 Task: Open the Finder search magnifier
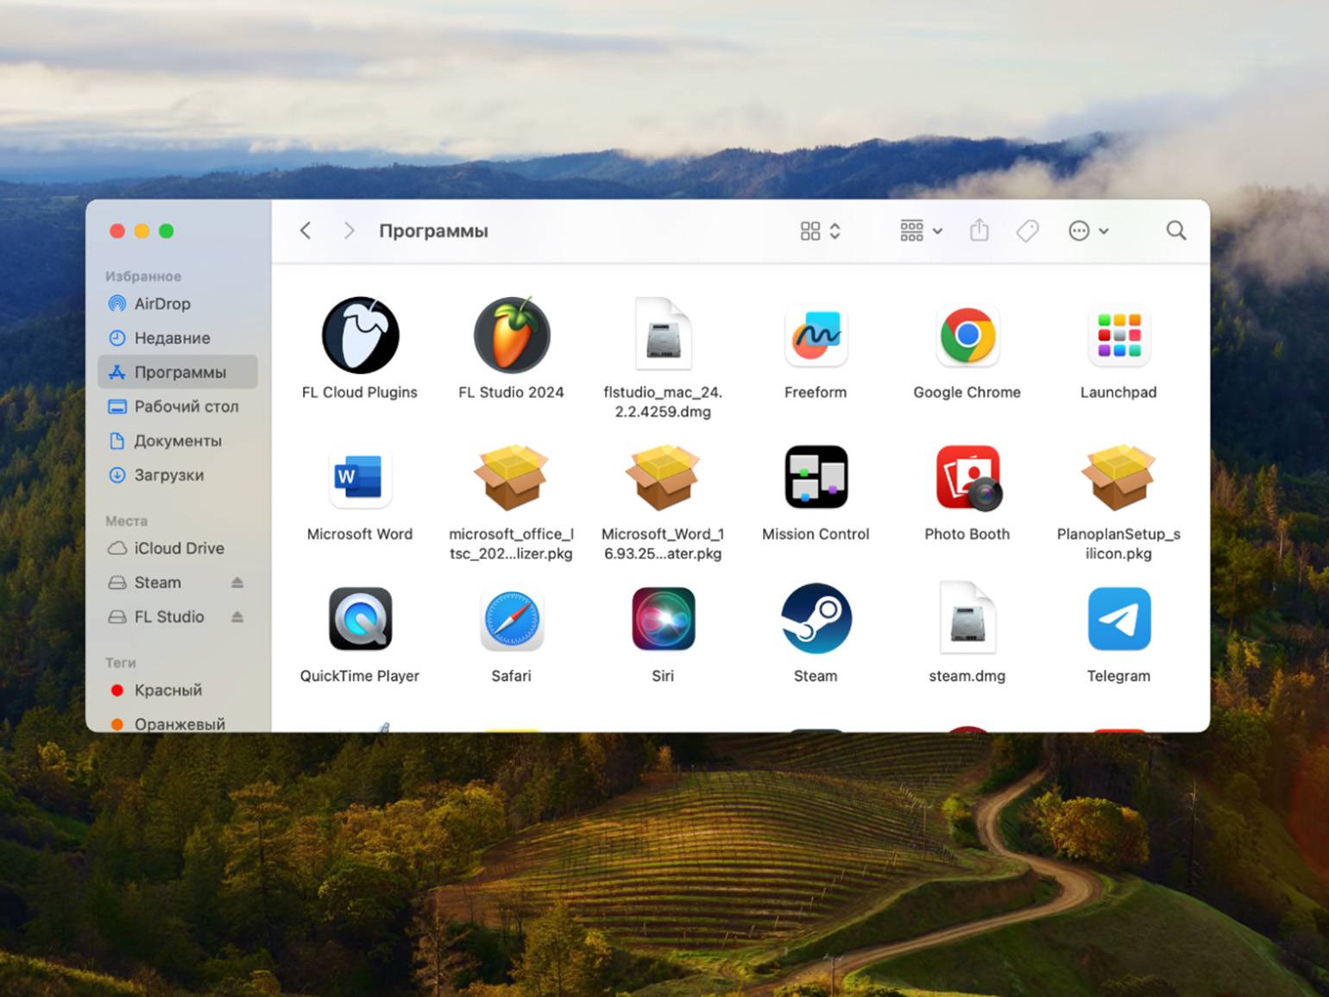[x=1175, y=230]
